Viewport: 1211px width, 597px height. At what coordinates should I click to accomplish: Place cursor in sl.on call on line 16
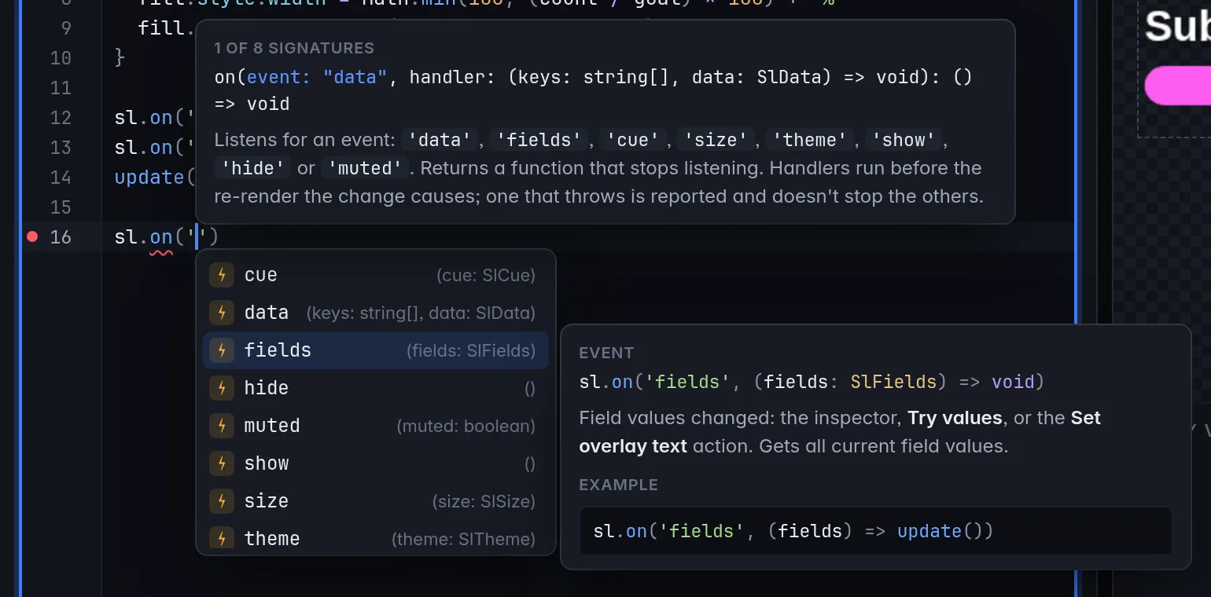(x=166, y=236)
